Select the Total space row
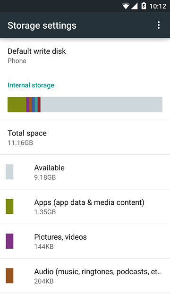 click(85, 137)
